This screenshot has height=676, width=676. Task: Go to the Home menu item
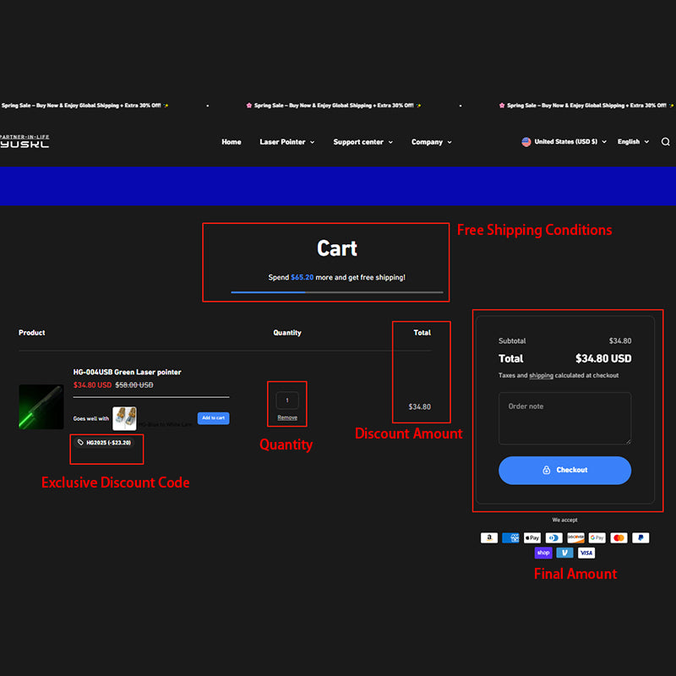(232, 142)
